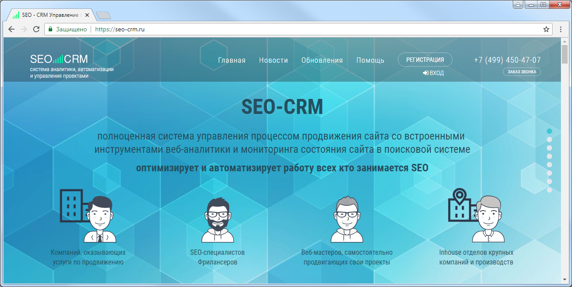Select the eighth slide navigation dot

click(x=549, y=190)
